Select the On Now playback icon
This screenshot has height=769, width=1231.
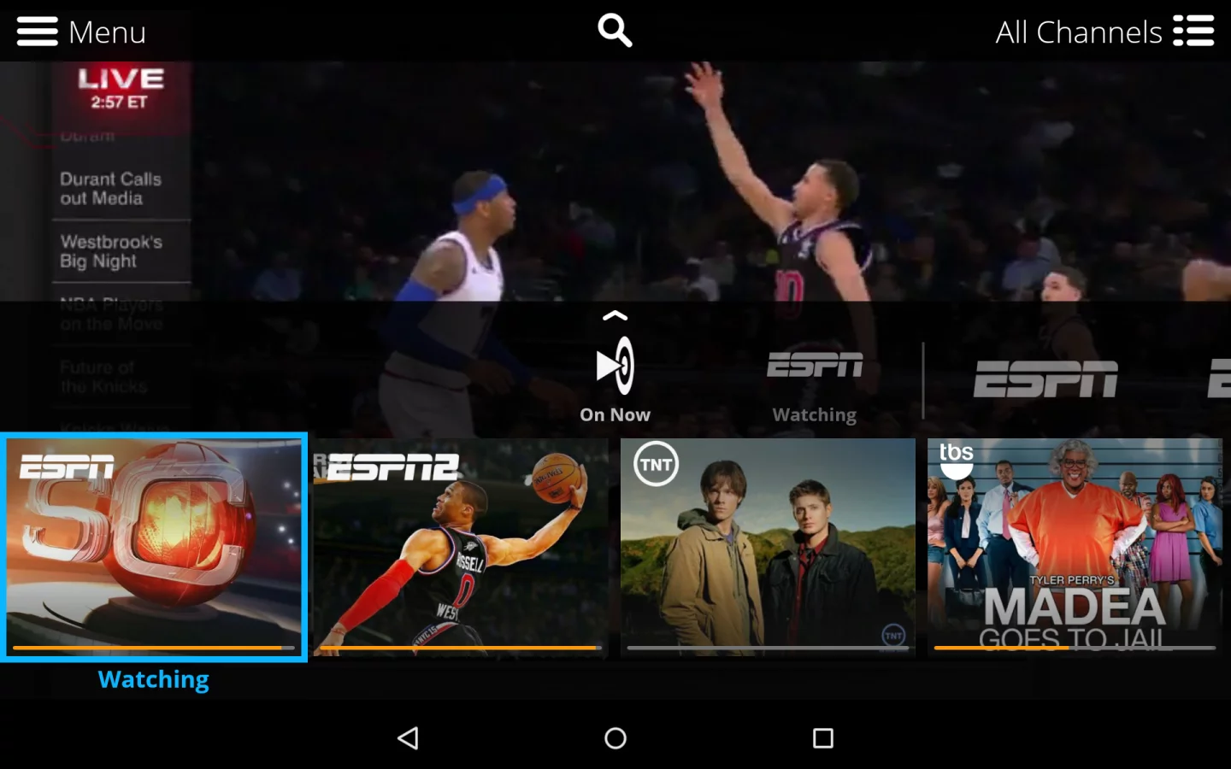click(615, 365)
